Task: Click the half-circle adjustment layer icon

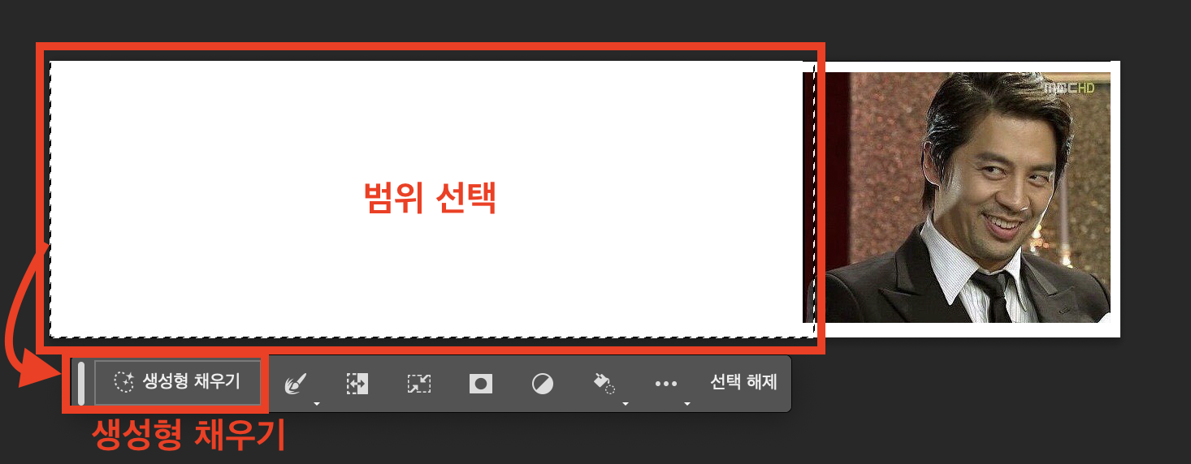Action: point(543,384)
